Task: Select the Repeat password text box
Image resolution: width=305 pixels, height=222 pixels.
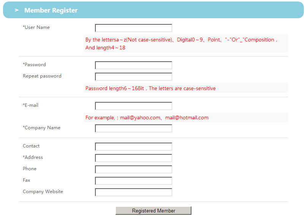Action: click(133, 77)
